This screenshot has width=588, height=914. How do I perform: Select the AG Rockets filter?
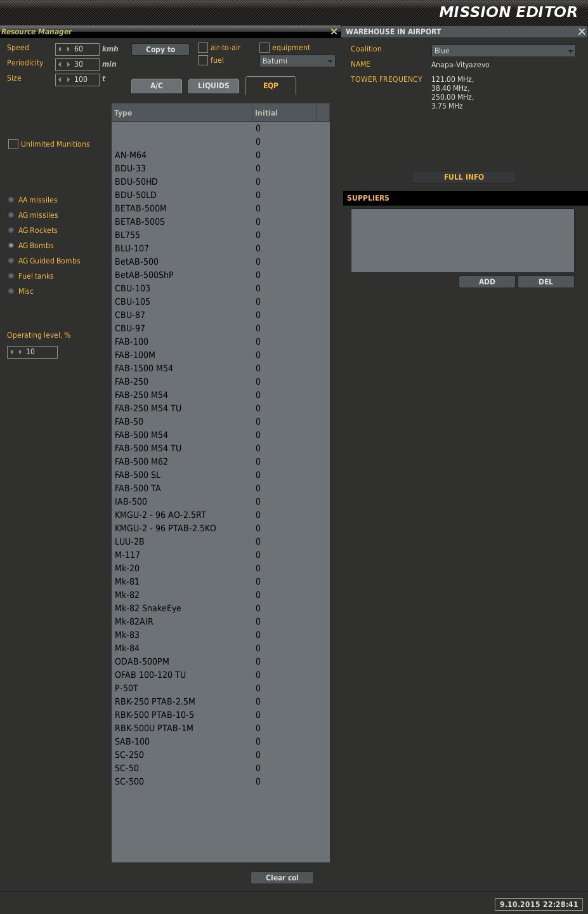point(11,230)
